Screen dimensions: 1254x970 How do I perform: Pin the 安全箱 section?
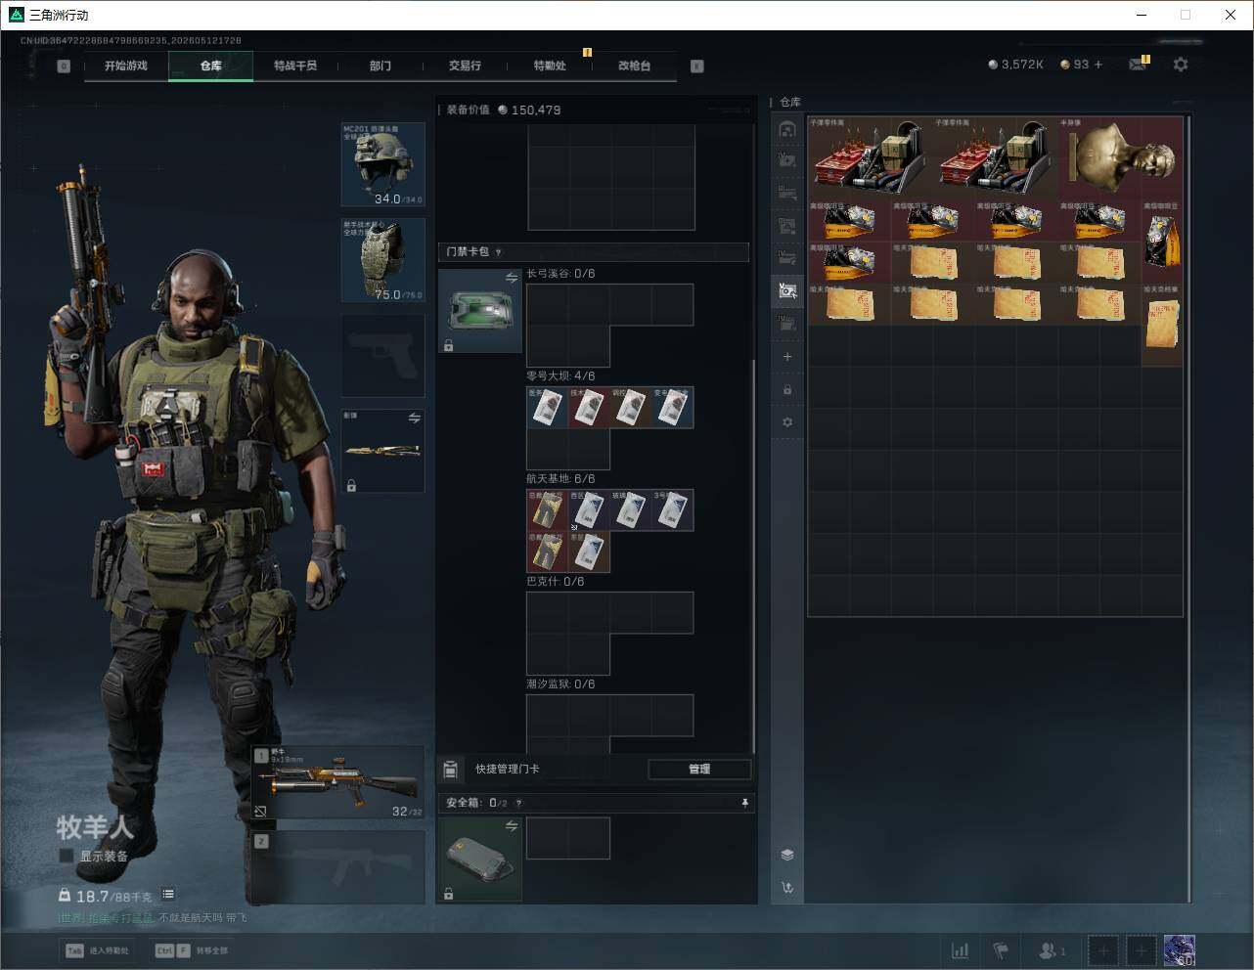744,803
